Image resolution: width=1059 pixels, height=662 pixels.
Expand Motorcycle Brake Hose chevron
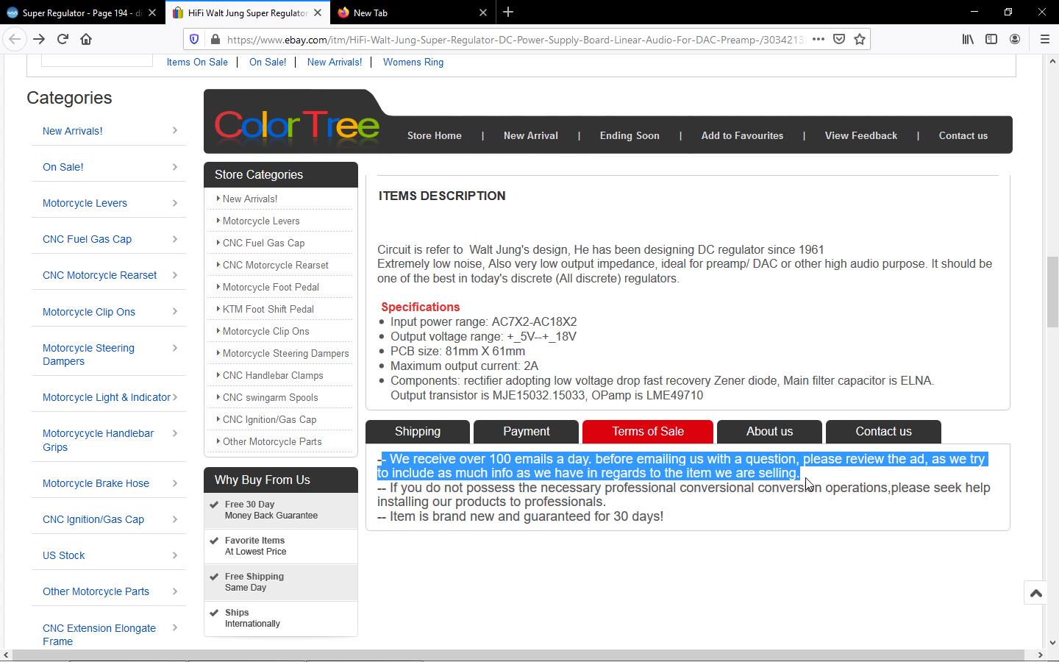click(x=175, y=483)
